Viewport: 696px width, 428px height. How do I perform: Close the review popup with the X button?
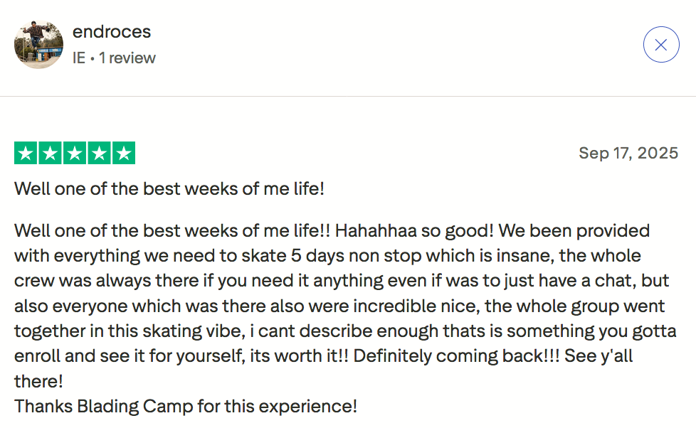[x=660, y=45]
